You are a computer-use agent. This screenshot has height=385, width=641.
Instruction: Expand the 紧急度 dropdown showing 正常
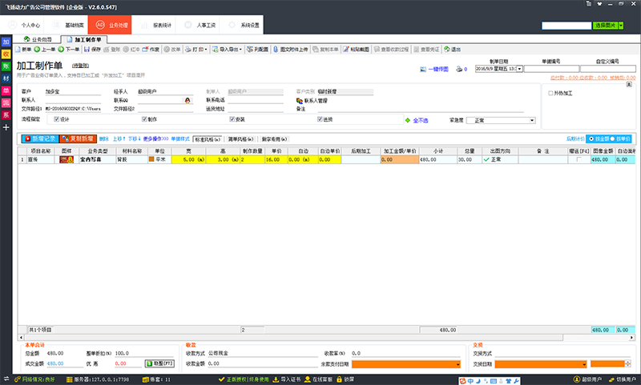[533, 119]
